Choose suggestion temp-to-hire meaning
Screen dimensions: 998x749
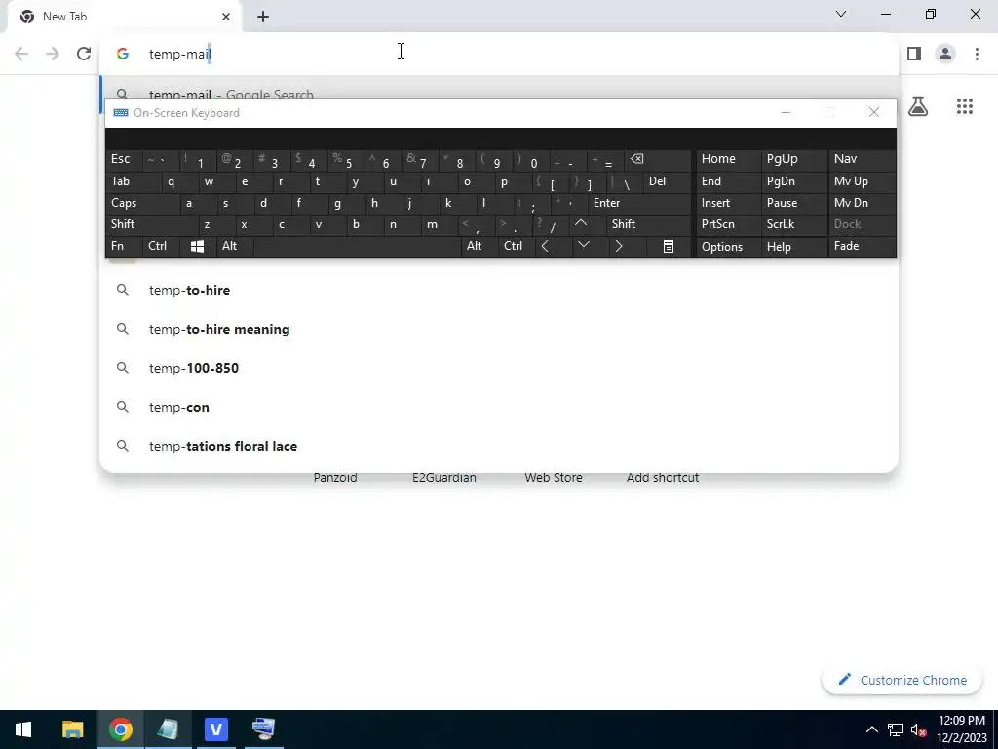[499, 329]
